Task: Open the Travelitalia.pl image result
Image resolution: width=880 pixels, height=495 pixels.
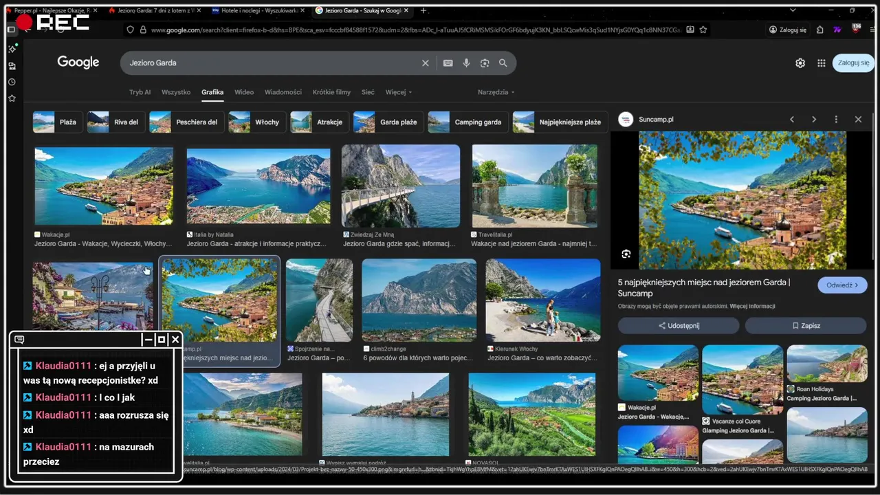Action: (535, 186)
